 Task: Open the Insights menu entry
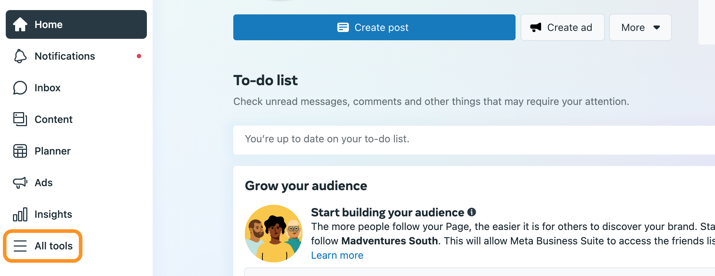(x=53, y=214)
